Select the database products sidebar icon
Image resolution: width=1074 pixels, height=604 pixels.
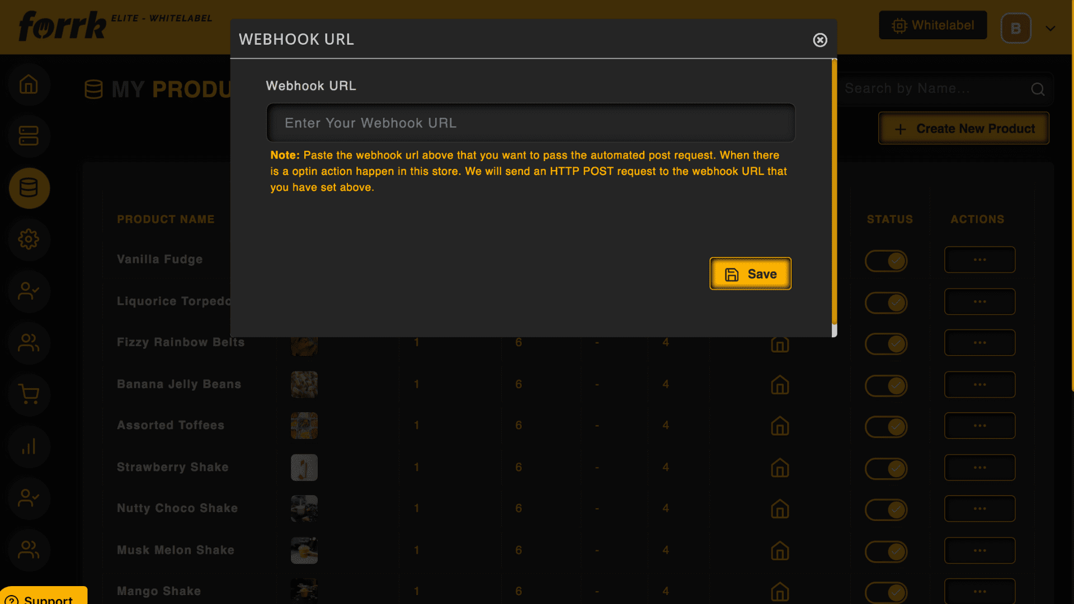click(29, 188)
